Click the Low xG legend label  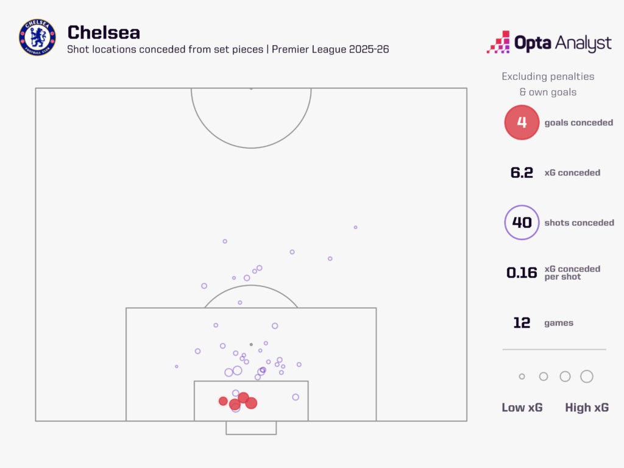click(x=522, y=408)
